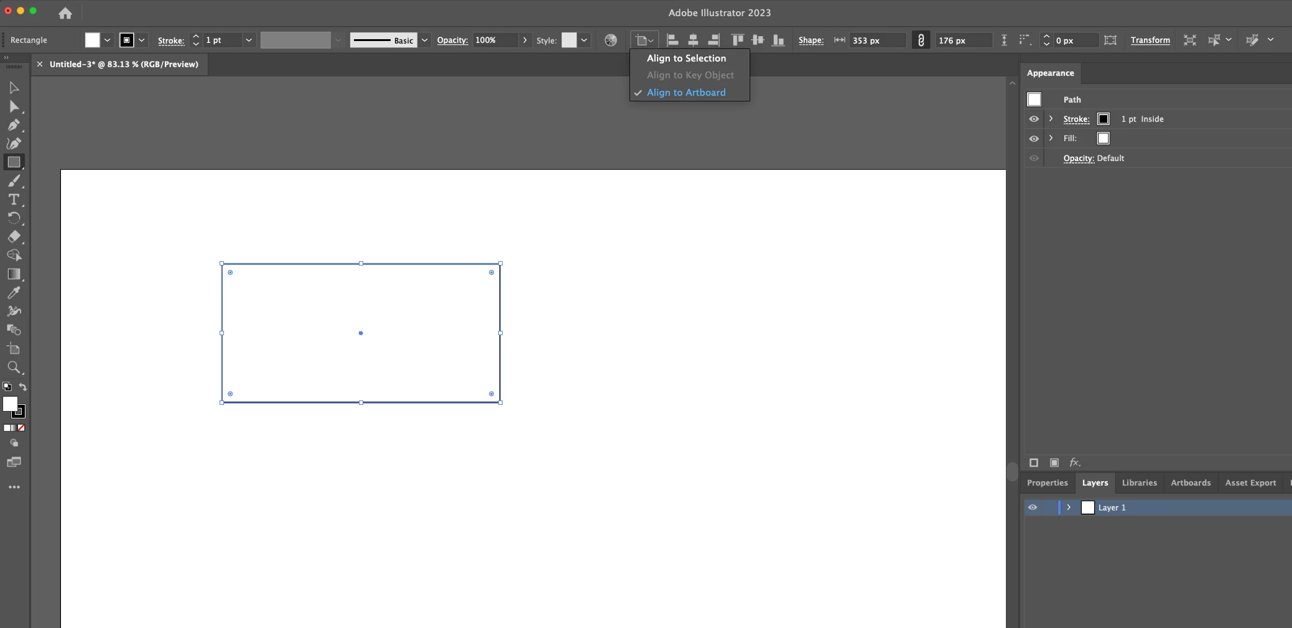Click Horizontal Align Left icon
1292x628 pixels.
click(672, 40)
